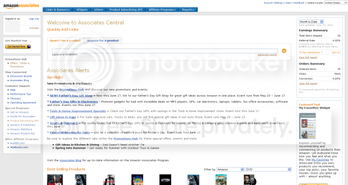Screen dimensions: 348x185
Task: Open the Feedback link
Action: 299,3
